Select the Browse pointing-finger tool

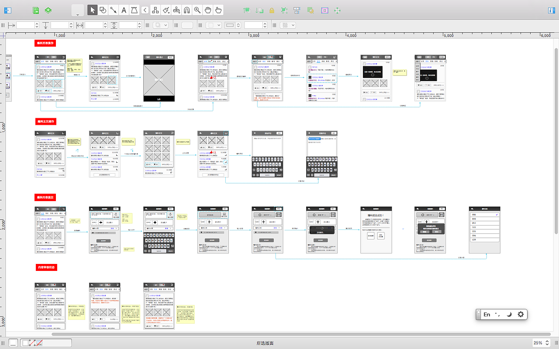coord(218,10)
